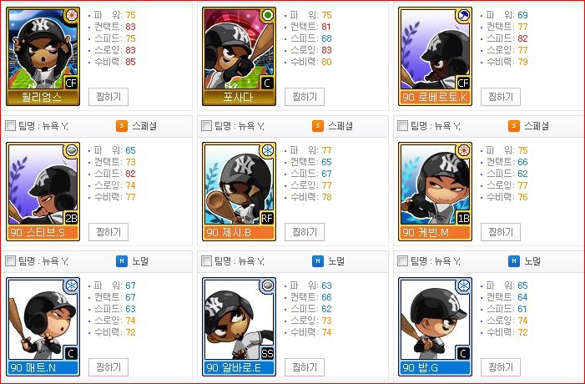Click the SS position badge on 90 알바로.E card

(x=267, y=353)
